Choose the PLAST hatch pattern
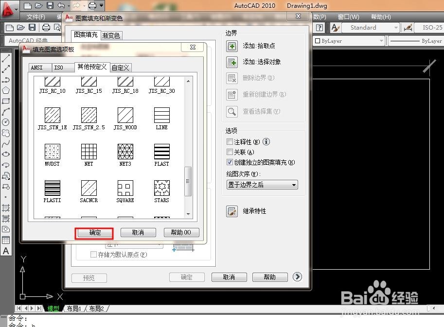Screen dimensions: 444x327 tap(161, 155)
